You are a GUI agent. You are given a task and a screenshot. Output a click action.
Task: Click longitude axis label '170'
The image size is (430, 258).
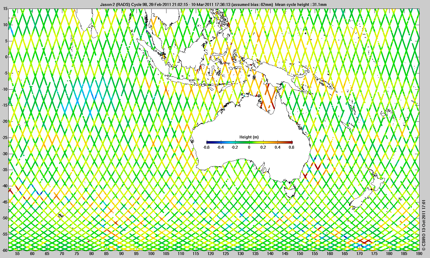point(360,254)
